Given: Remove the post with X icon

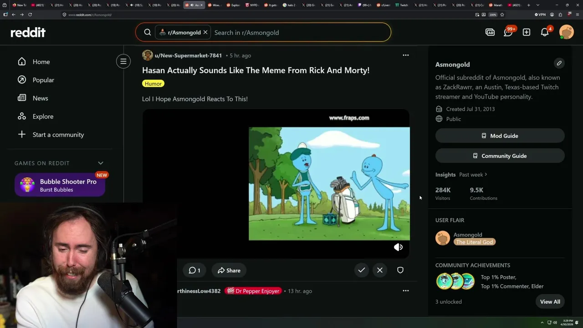Looking at the screenshot, I should 380,270.
